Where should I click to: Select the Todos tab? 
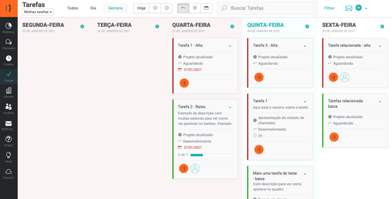point(73,8)
